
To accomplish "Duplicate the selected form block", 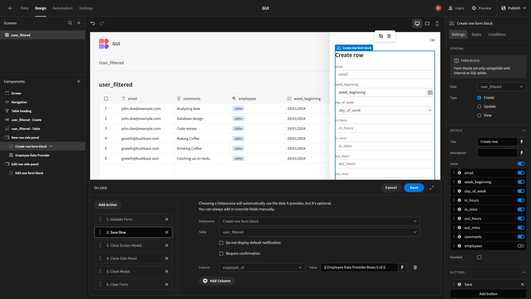I will 381,36.
